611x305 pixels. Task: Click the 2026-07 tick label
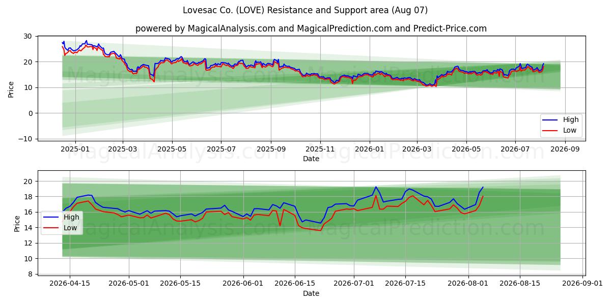pos(515,149)
